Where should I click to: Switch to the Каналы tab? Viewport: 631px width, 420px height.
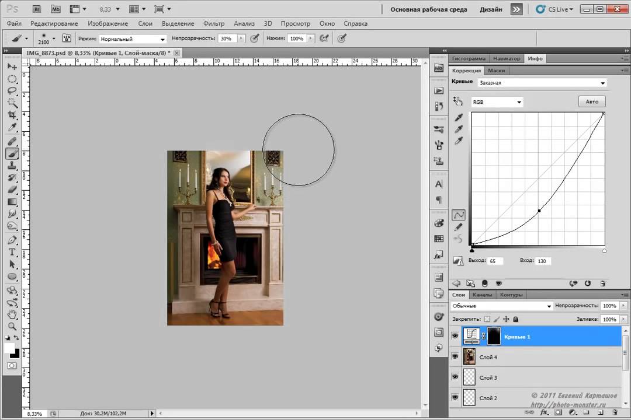[x=483, y=295]
